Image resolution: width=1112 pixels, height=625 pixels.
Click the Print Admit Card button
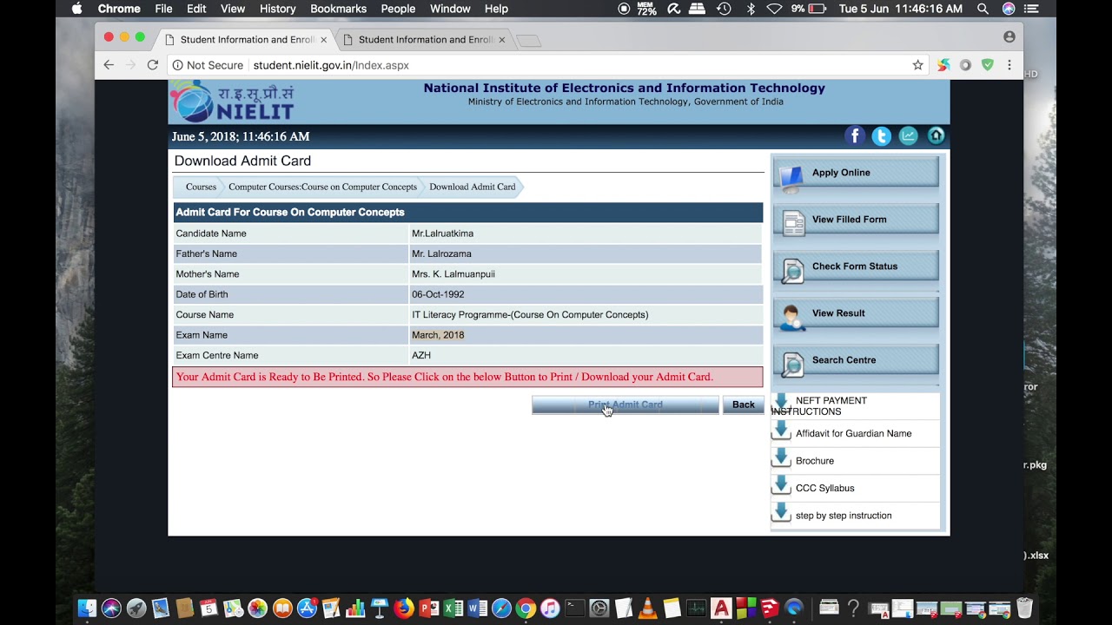click(x=625, y=405)
